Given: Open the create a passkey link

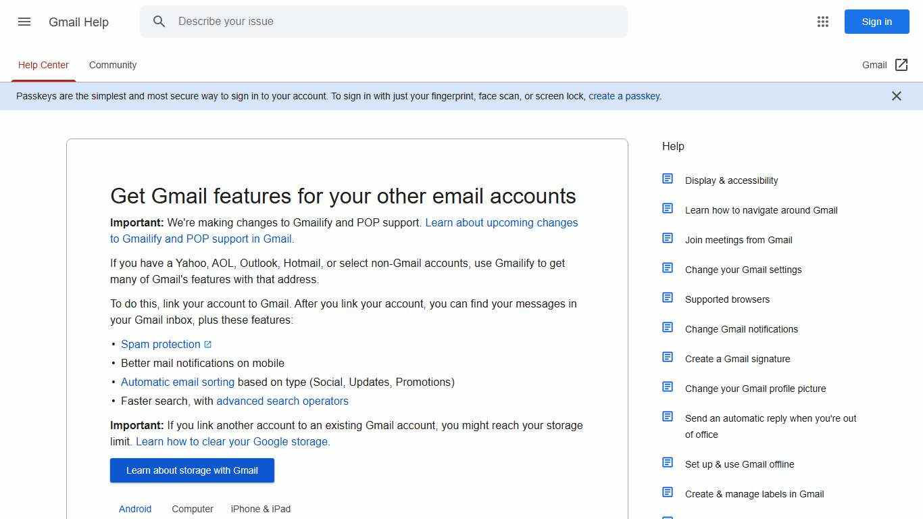Looking at the screenshot, I should pyautogui.click(x=624, y=96).
